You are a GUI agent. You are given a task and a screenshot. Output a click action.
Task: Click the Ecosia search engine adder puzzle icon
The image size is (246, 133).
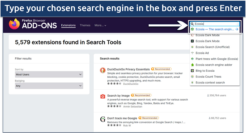(x=192, y=65)
